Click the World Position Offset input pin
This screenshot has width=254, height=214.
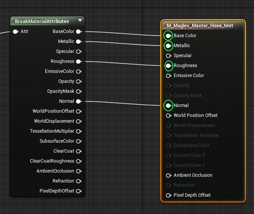pyautogui.click(x=168, y=115)
